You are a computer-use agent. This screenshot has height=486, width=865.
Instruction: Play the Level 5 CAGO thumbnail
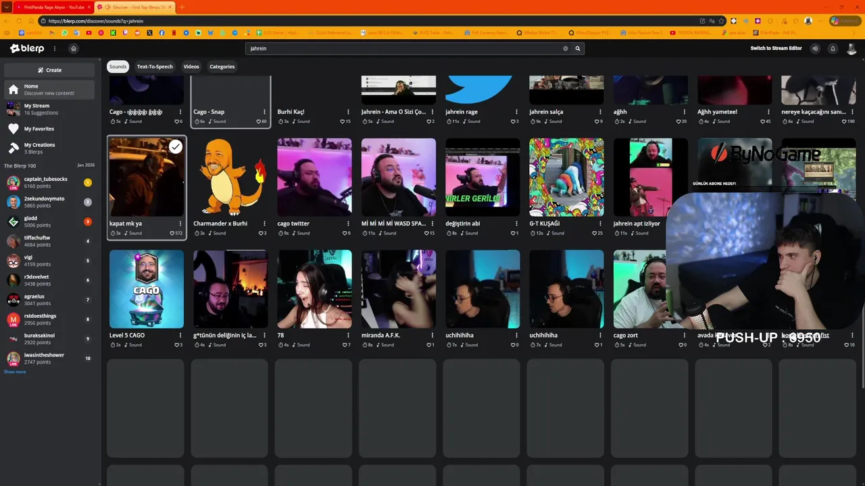click(147, 289)
